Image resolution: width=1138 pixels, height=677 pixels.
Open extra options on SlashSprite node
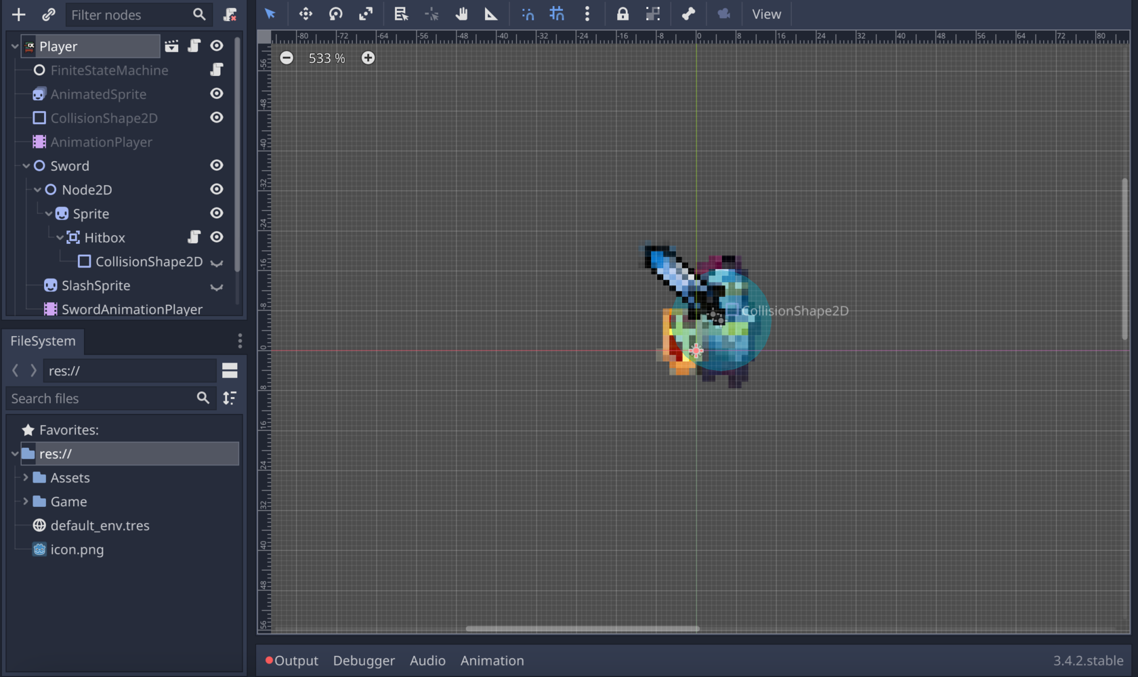click(216, 287)
